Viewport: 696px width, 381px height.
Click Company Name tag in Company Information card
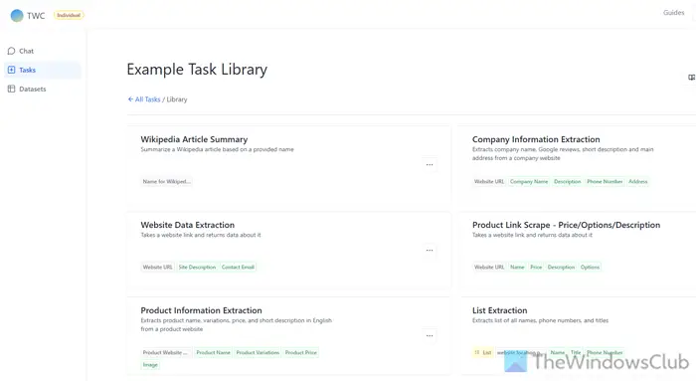529,182
